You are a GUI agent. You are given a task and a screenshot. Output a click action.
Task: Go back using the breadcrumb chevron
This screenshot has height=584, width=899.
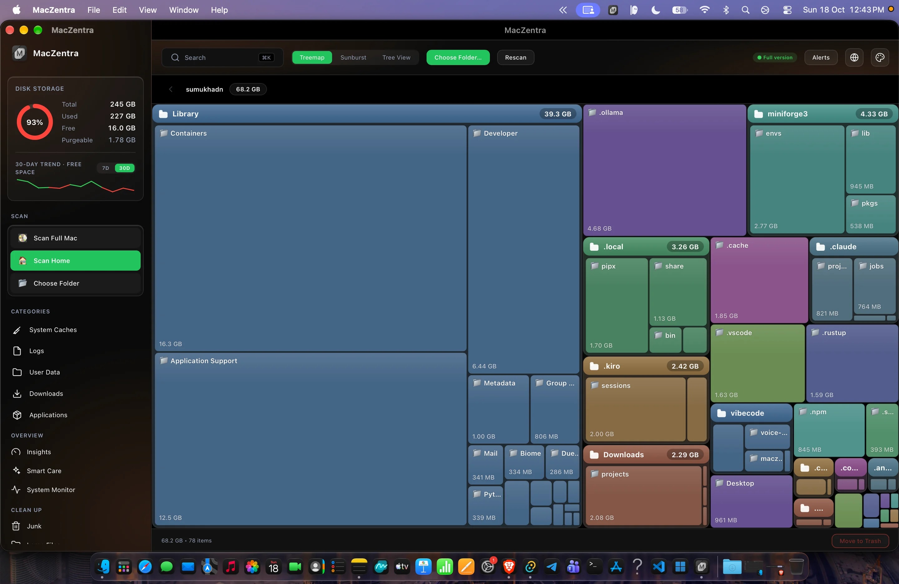171,89
